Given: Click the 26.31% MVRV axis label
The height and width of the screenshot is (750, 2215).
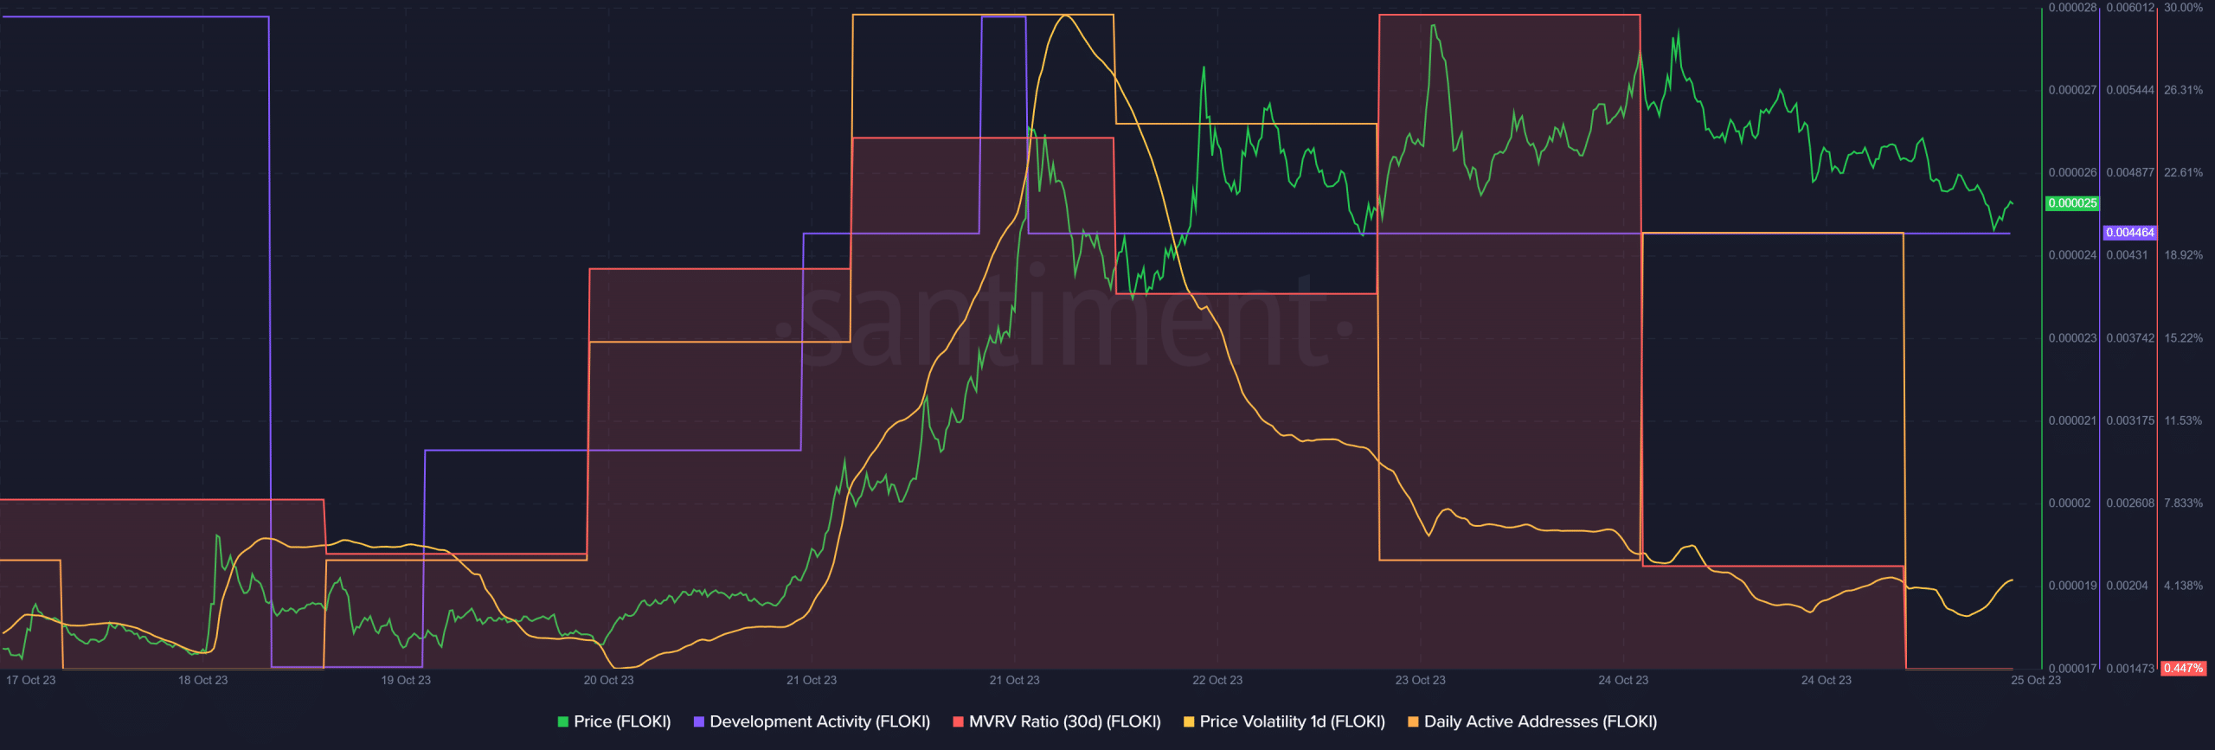Looking at the screenshot, I should (2183, 90).
